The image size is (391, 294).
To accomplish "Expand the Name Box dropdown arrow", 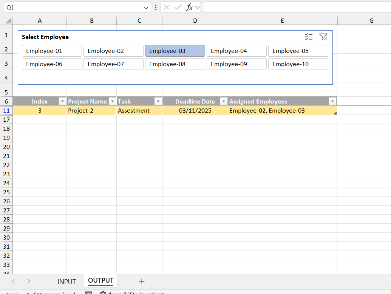I will click(146, 8).
